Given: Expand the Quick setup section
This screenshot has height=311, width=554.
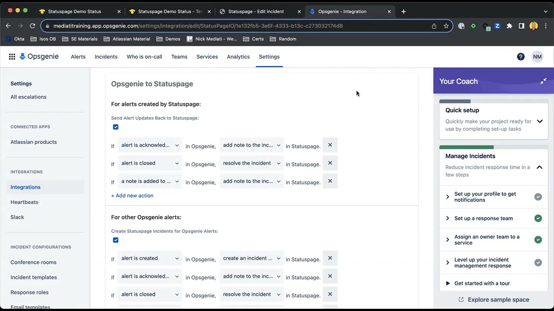Looking at the screenshot, I should pos(539,121).
